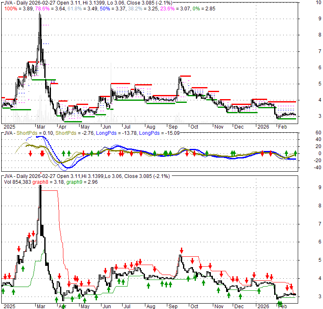This screenshot has height=309, width=323.
Task: Click the Aug label on bottom chart axis
Action: [151, 307]
